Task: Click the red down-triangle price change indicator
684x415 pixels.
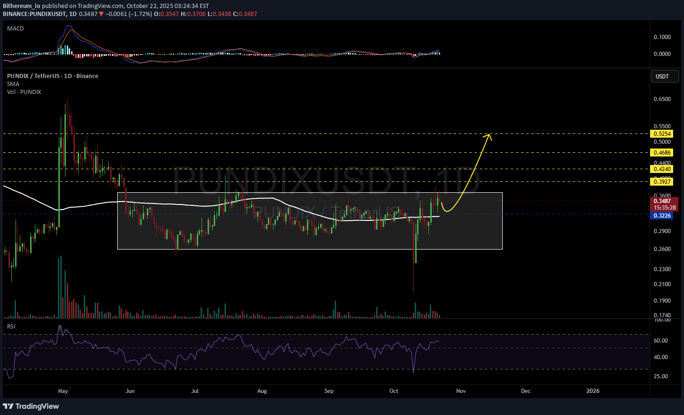Action: (x=101, y=14)
